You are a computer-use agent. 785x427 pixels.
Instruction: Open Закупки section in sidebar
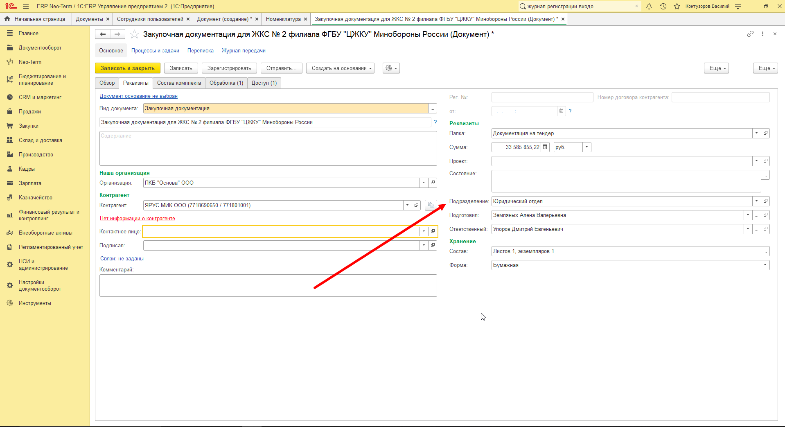29,126
